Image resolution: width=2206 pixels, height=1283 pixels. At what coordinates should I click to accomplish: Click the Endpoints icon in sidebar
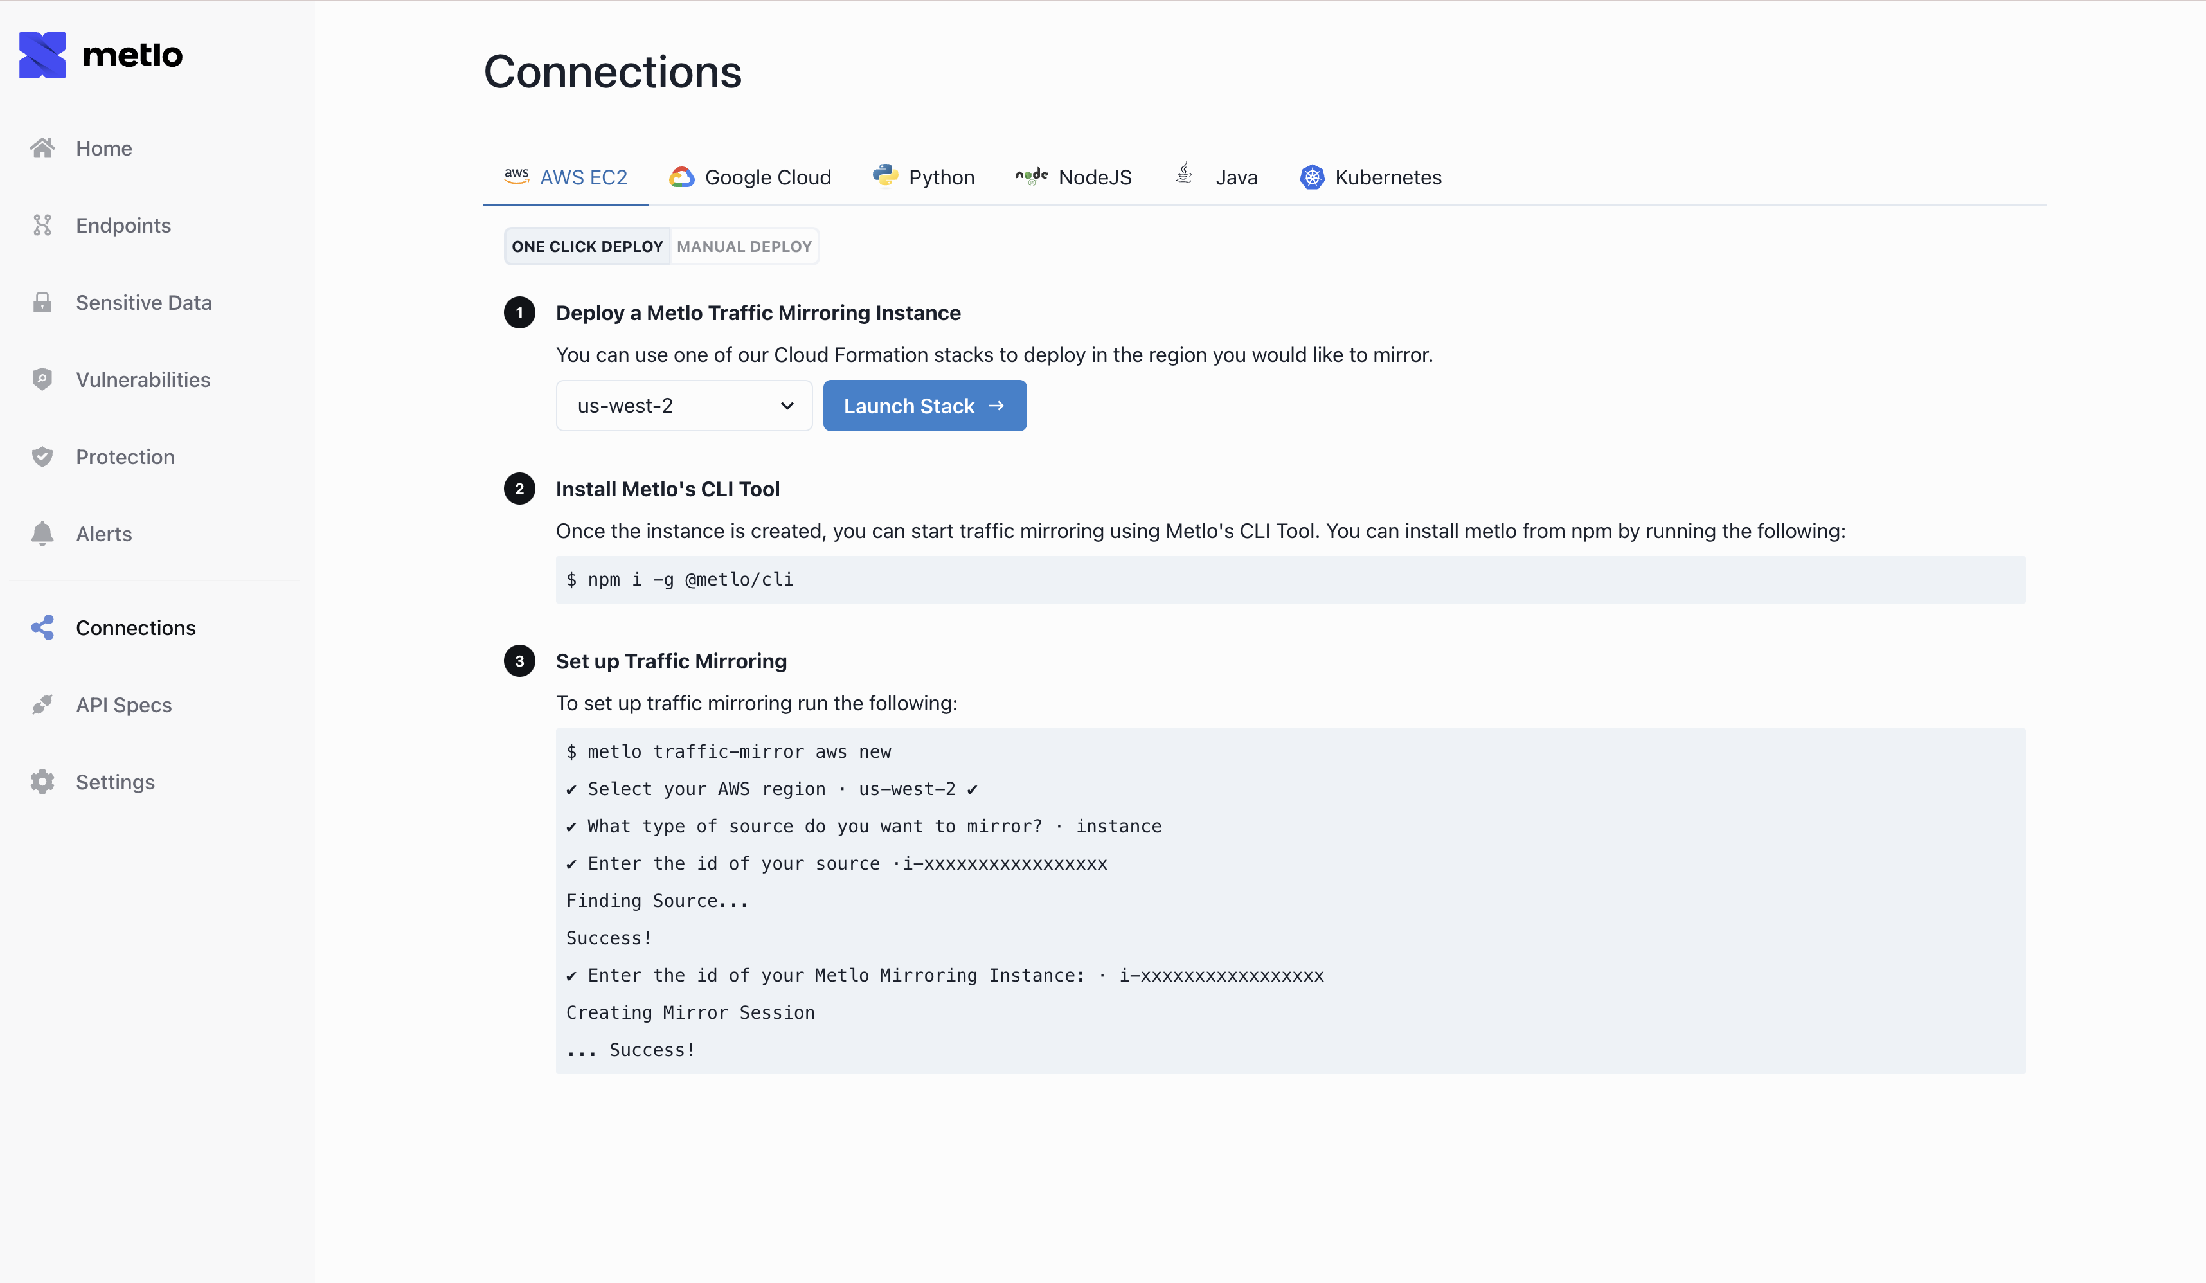click(x=42, y=225)
